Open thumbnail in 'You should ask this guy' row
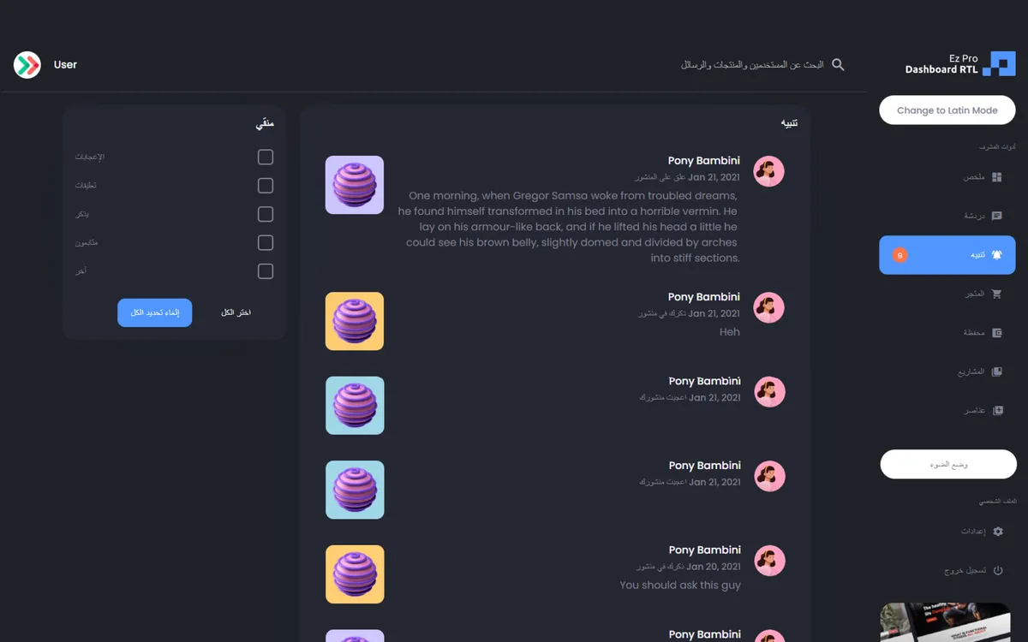 (x=355, y=574)
